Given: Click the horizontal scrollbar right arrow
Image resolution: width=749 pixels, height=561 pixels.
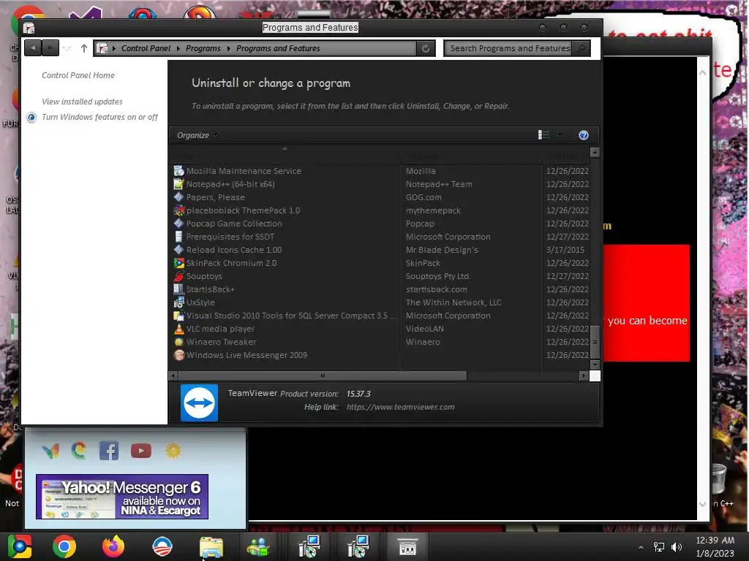Looking at the screenshot, I should (583, 376).
